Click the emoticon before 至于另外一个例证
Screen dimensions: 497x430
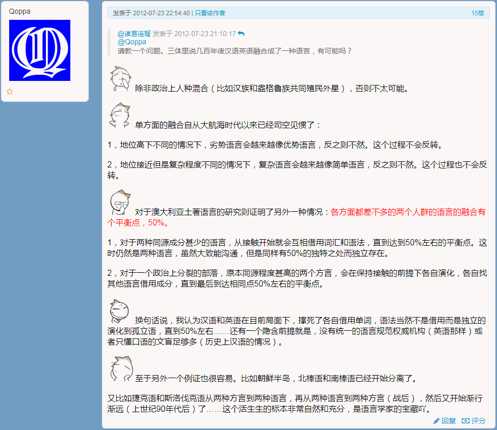coord(121,369)
